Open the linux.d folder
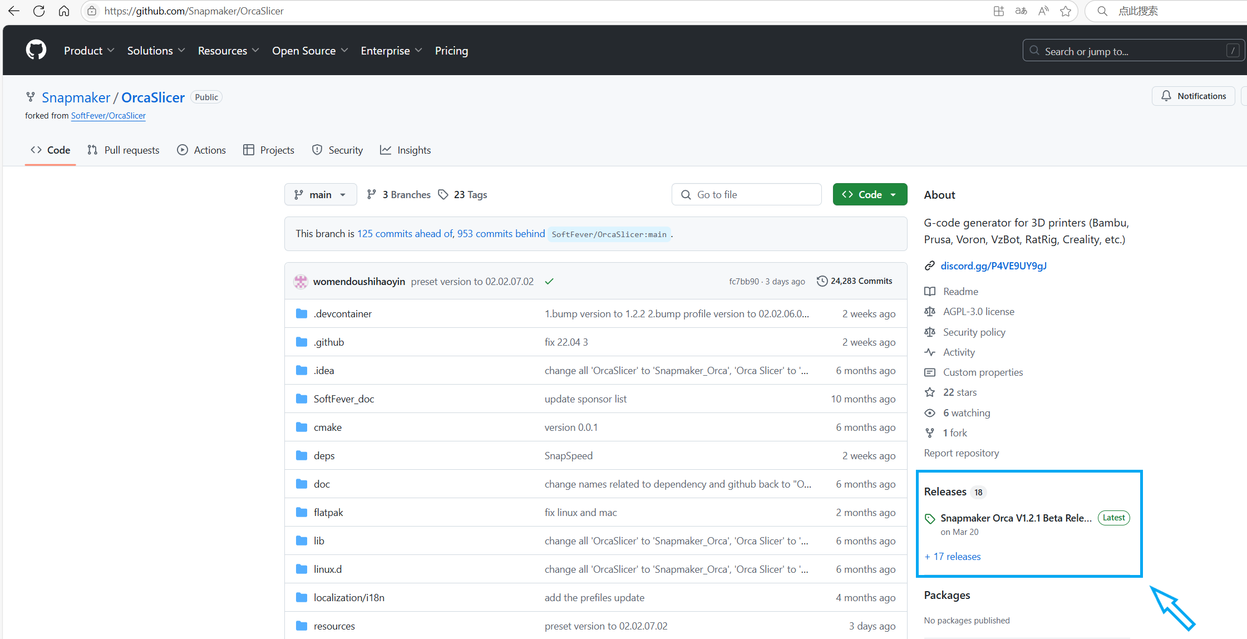 [x=328, y=569]
